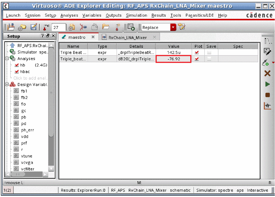The image size is (275, 197).
Task: Click the thermometer temperature icon
Action: tap(118, 27)
